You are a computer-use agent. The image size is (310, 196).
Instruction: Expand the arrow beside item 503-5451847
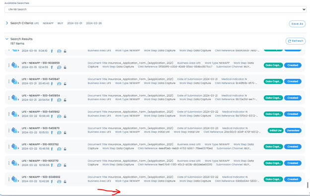coord(18,83)
